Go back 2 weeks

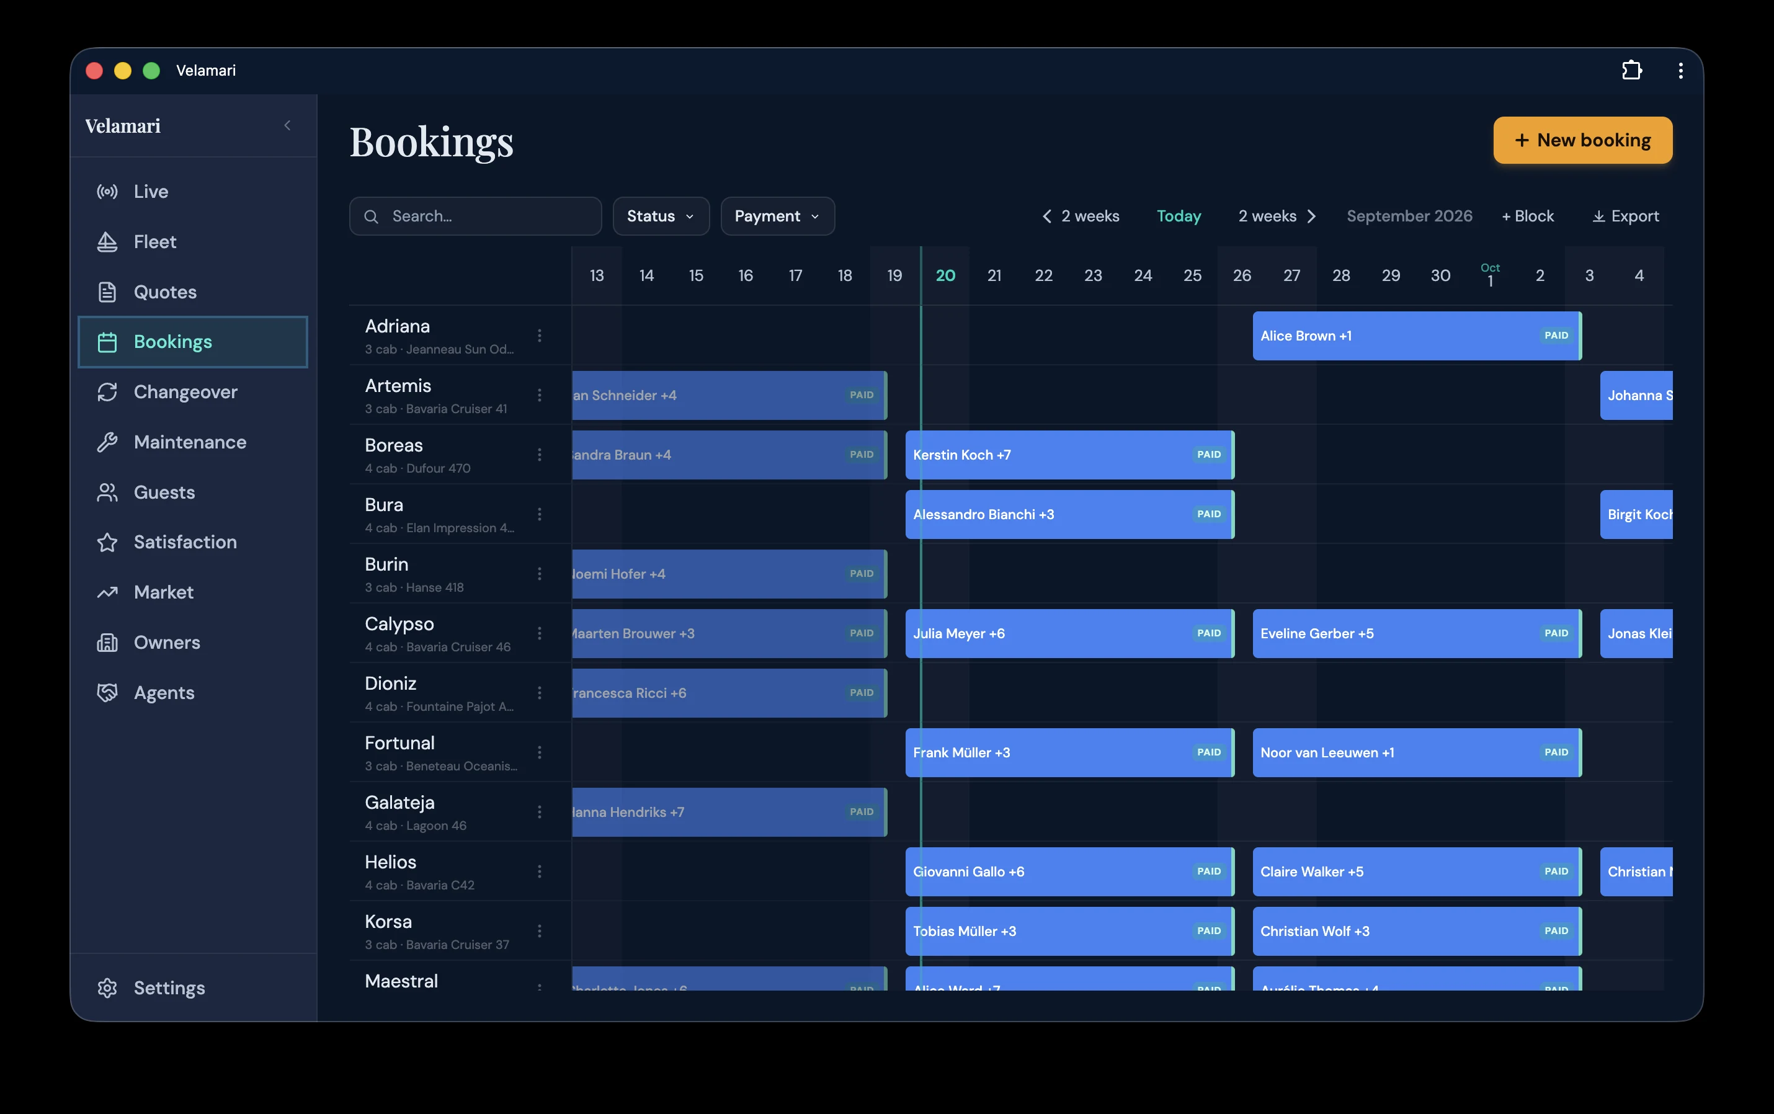click(x=1081, y=216)
